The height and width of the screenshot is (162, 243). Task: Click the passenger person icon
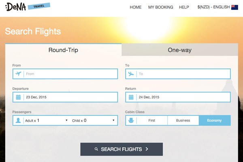pos(18,120)
